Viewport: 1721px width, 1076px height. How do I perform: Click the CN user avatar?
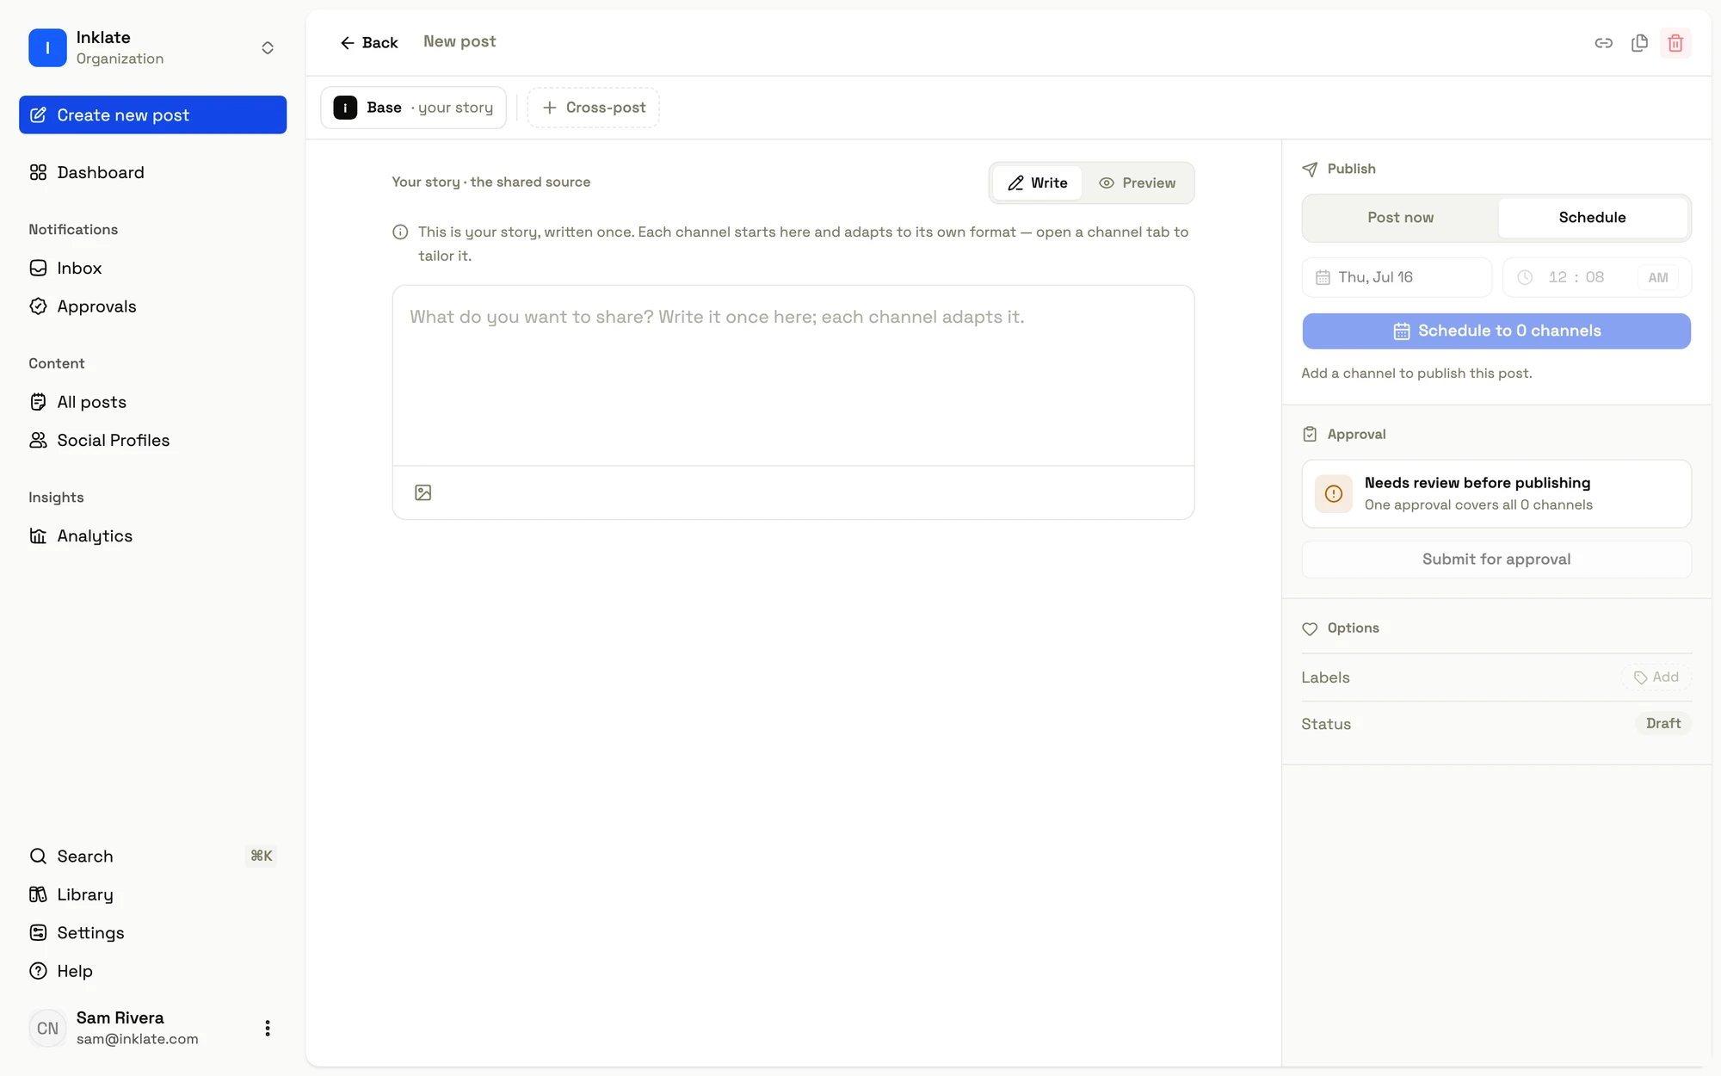(x=47, y=1028)
